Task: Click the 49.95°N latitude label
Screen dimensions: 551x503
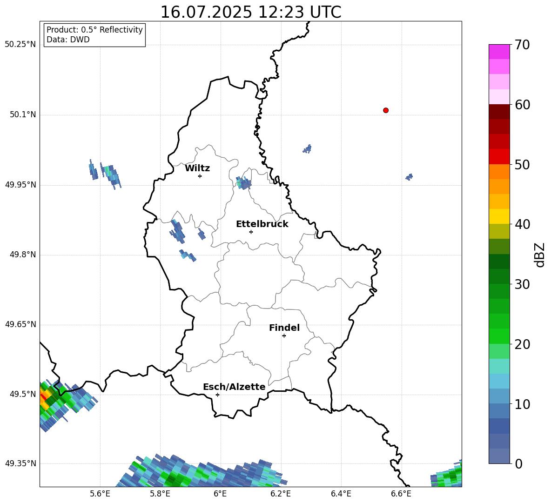Action: (x=20, y=184)
